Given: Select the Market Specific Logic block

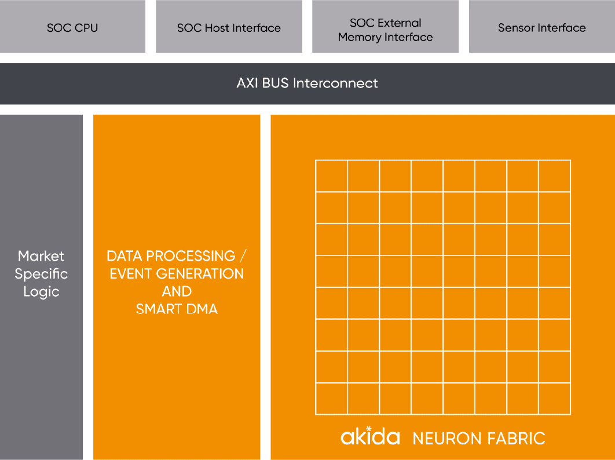Looking at the screenshot, I should [x=41, y=287].
